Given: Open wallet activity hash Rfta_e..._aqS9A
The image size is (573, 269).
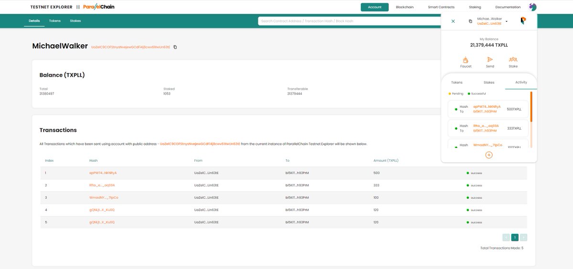Looking at the screenshot, I should point(486,126).
